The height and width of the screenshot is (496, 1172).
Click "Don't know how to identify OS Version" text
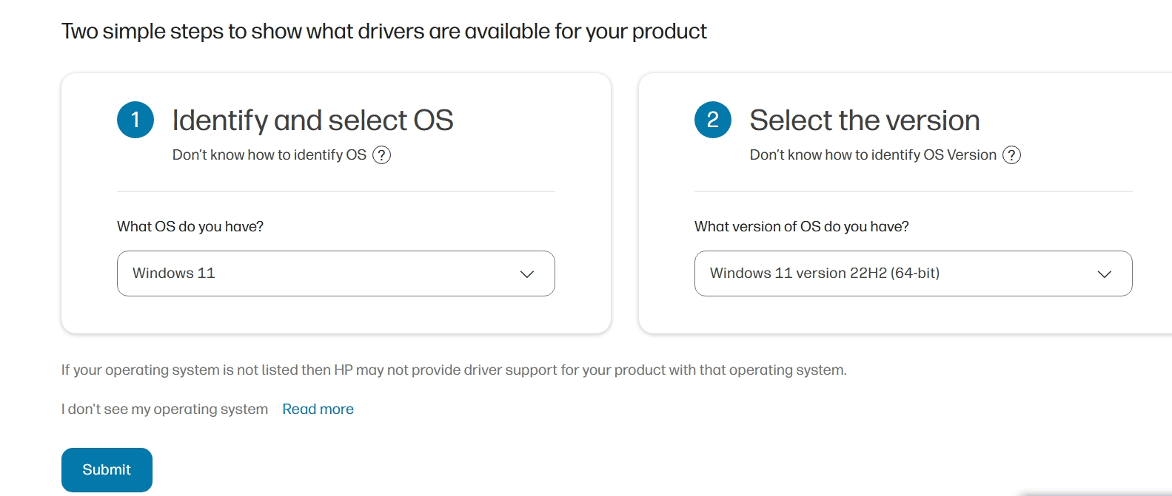coord(872,155)
